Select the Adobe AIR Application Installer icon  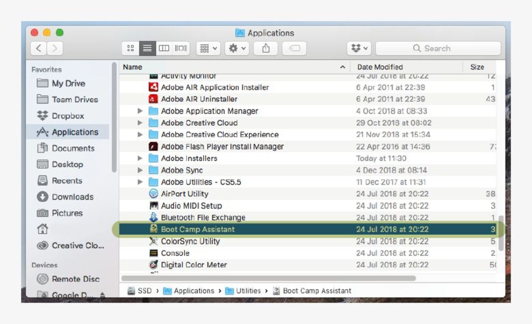point(154,87)
